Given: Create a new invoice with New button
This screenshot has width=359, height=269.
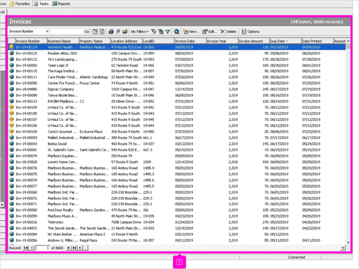Looking at the screenshot, I should [x=191, y=32].
